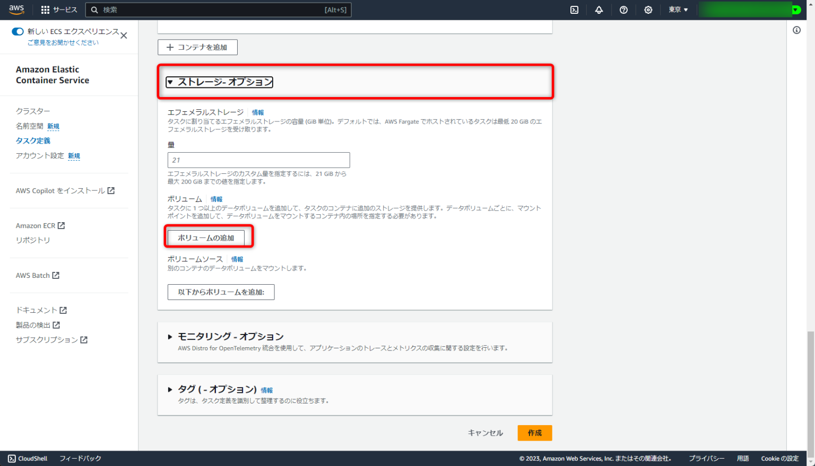Click the ephemeral storage 量 input field
Viewport: 815px width, 466px height.
(x=258, y=160)
